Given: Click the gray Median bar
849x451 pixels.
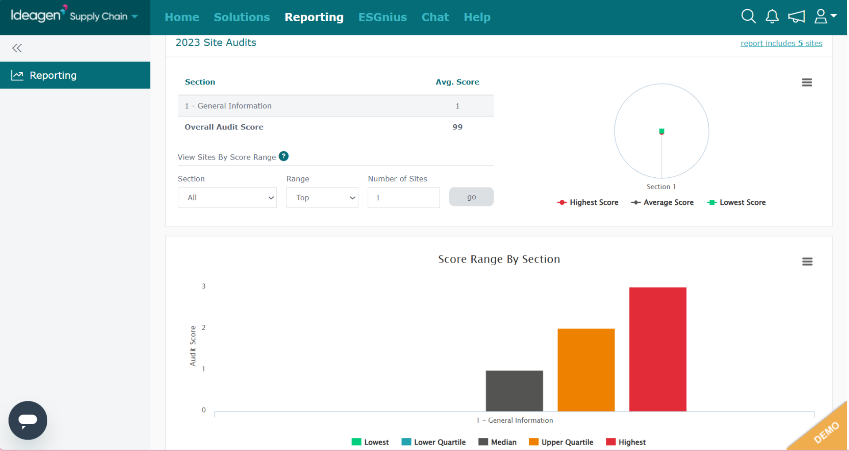Looking at the screenshot, I should [x=514, y=391].
